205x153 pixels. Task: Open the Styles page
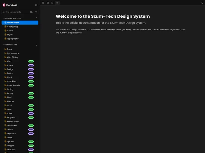(x=20, y=35)
